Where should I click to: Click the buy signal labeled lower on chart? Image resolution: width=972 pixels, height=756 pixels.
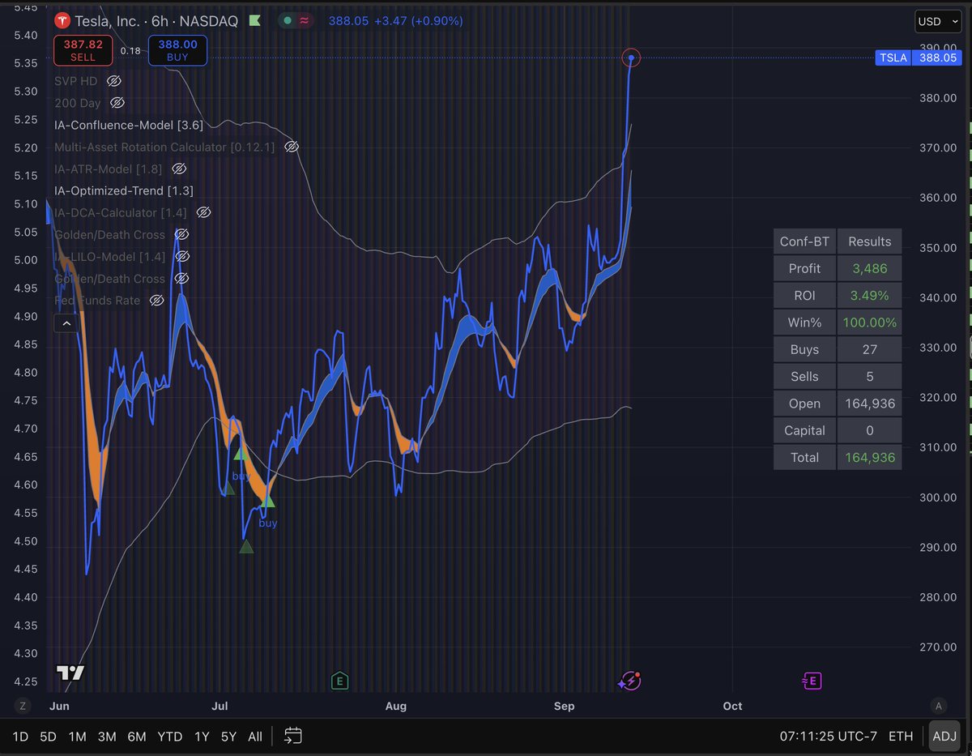pos(267,523)
